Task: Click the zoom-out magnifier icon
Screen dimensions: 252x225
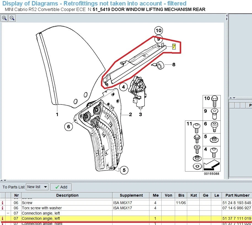Action: [12, 18]
